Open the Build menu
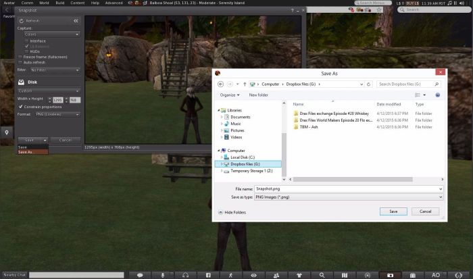The image size is (473, 279). 59,3
